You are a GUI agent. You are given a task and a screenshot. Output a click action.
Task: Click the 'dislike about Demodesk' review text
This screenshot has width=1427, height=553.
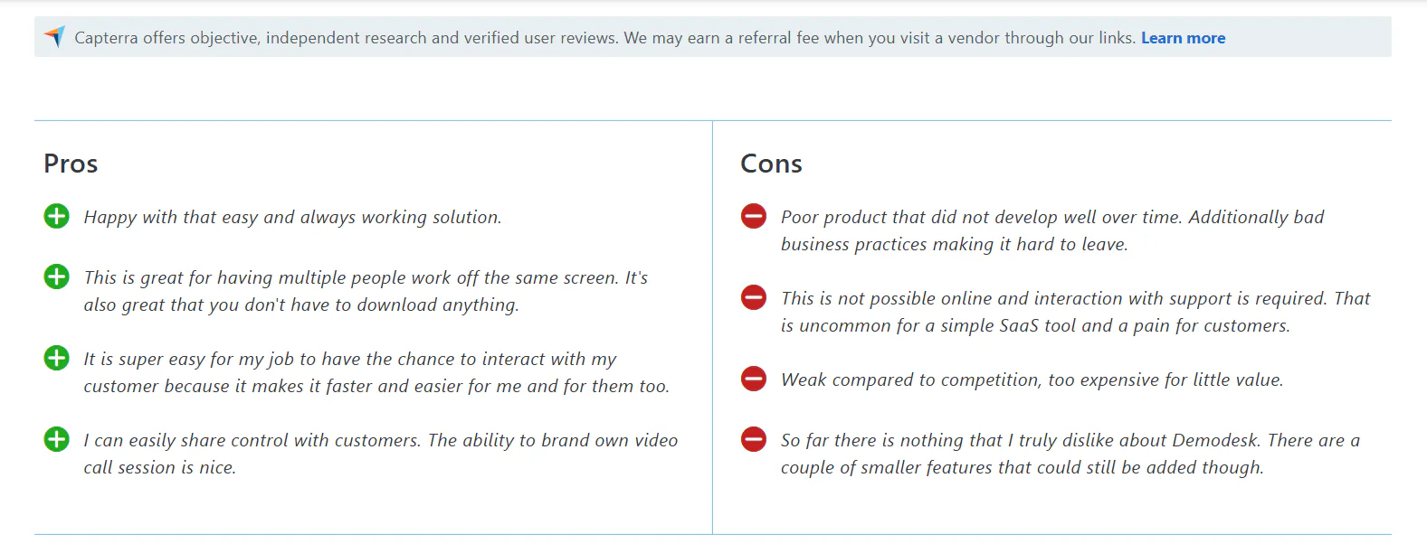tap(1070, 454)
